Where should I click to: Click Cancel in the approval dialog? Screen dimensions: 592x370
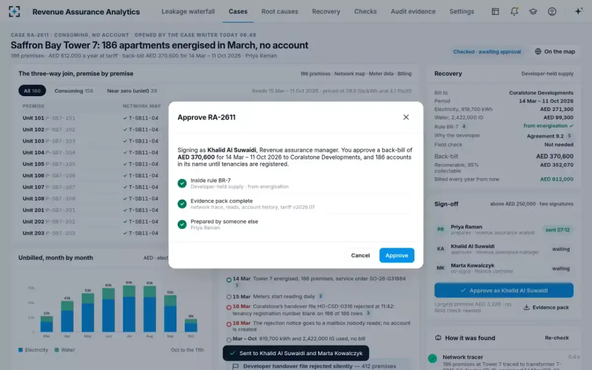tap(360, 255)
